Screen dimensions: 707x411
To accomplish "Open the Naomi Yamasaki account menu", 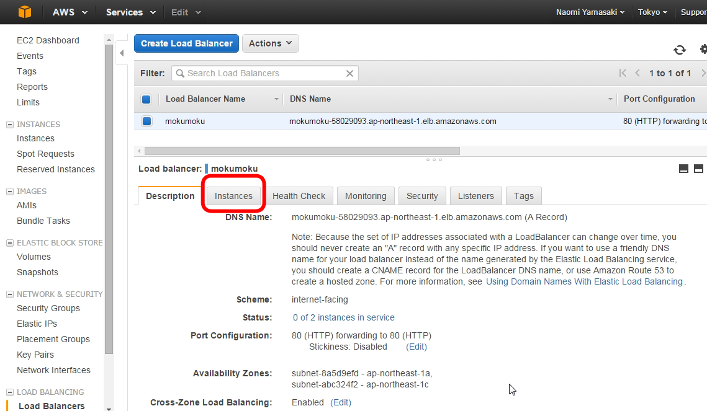I will 590,12.
